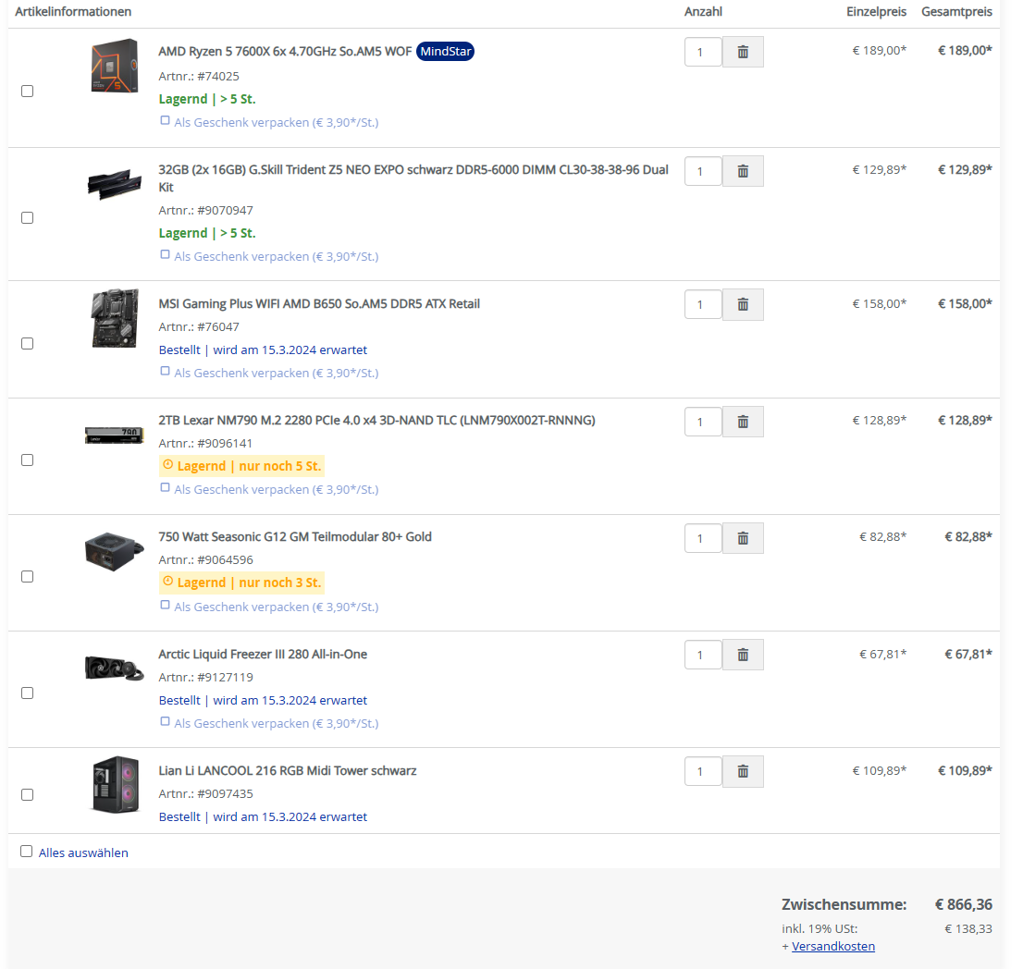
Task: Delete the Arctic Liquid Freezer III cooler
Action: 743,655
